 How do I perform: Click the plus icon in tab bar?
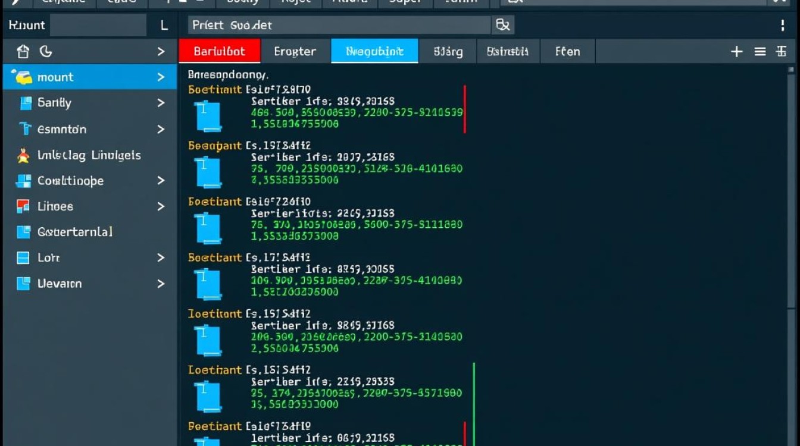pos(736,52)
